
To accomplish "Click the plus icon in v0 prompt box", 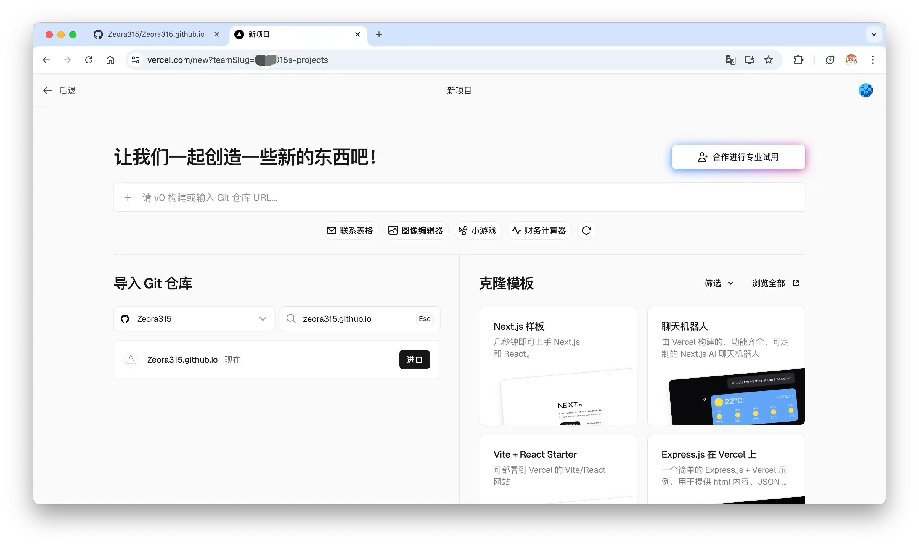I will (128, 198).
